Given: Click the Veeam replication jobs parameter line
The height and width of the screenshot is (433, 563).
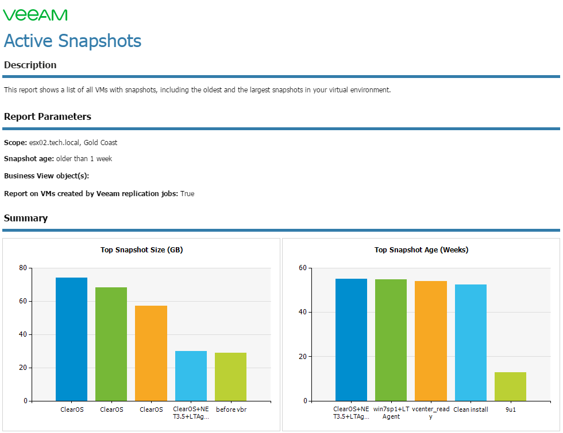Looking at the screenshot, I should tap(99, 194).
